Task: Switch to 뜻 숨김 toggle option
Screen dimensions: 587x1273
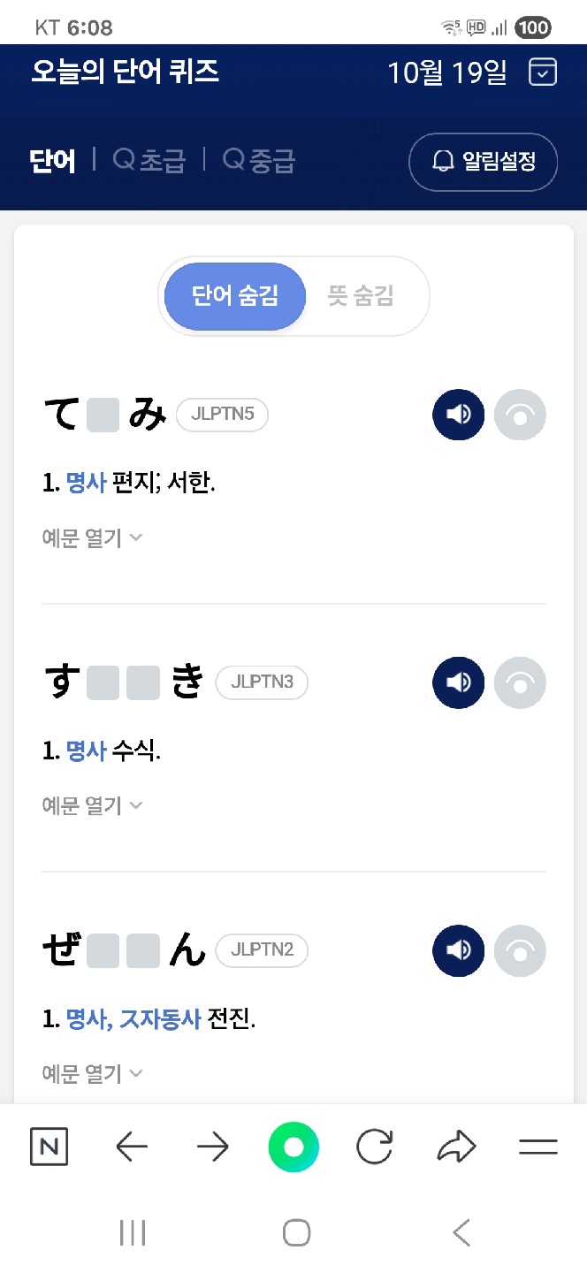Action: 361,296
